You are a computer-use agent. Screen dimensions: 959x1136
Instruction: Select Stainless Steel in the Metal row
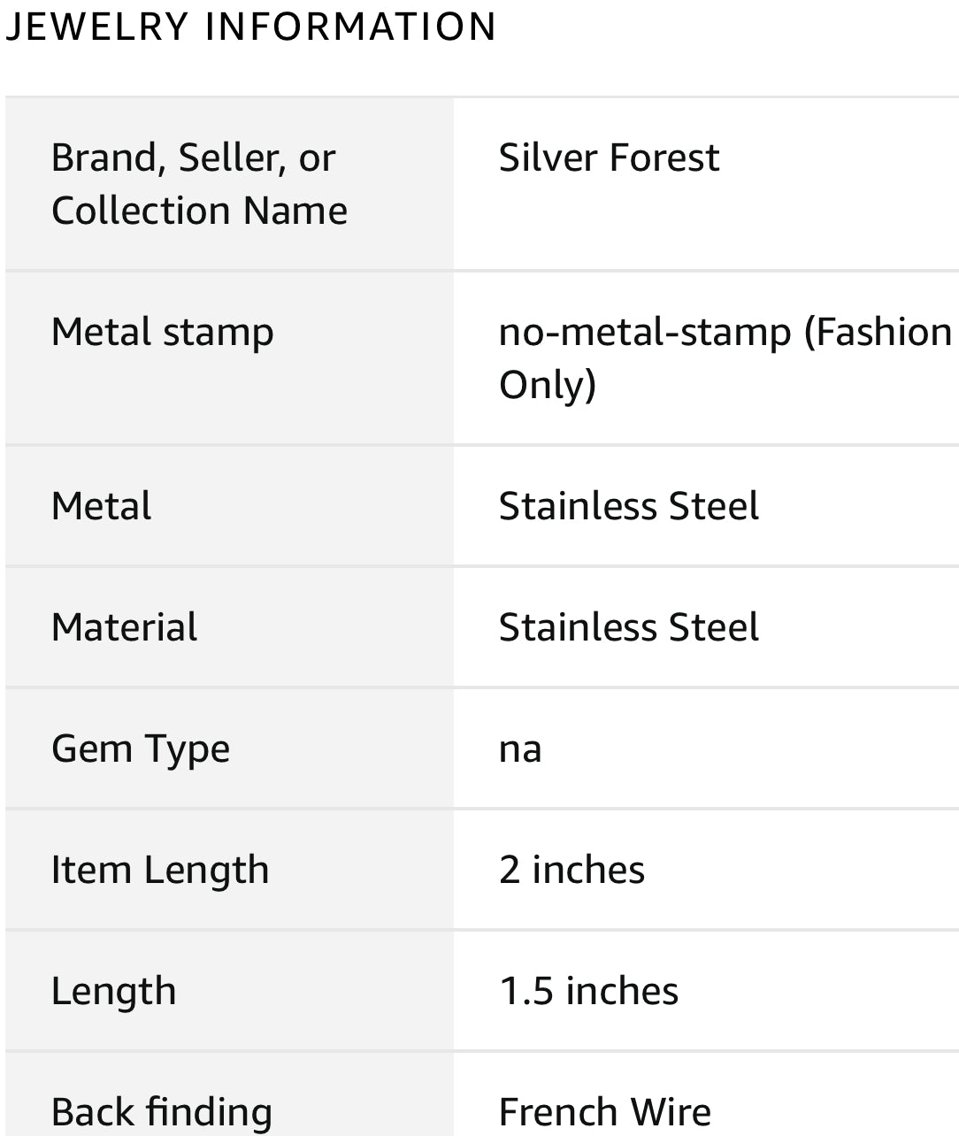tap(628, 507)
